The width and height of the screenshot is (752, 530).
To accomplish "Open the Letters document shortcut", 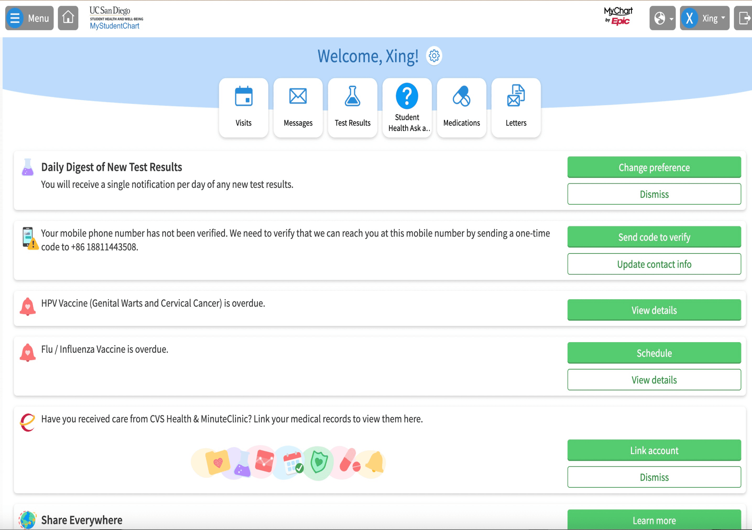I will [516, 107].
